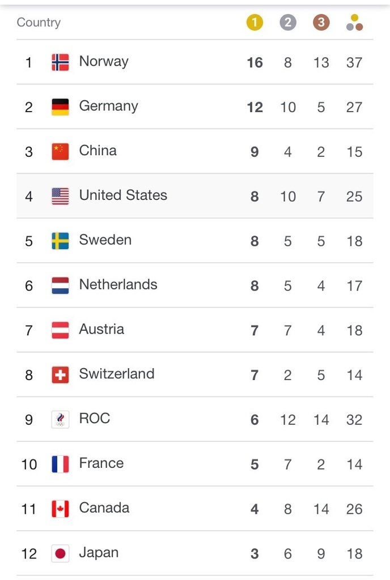
Task: Select the Austria country name
Action: 101,329
